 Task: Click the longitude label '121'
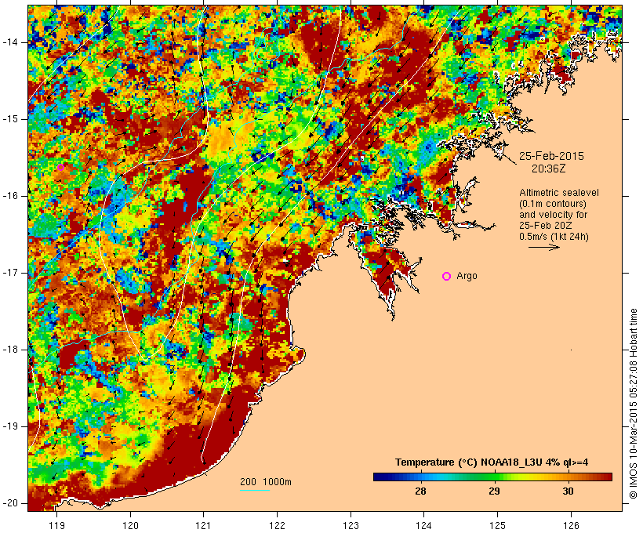coord(203,525)
